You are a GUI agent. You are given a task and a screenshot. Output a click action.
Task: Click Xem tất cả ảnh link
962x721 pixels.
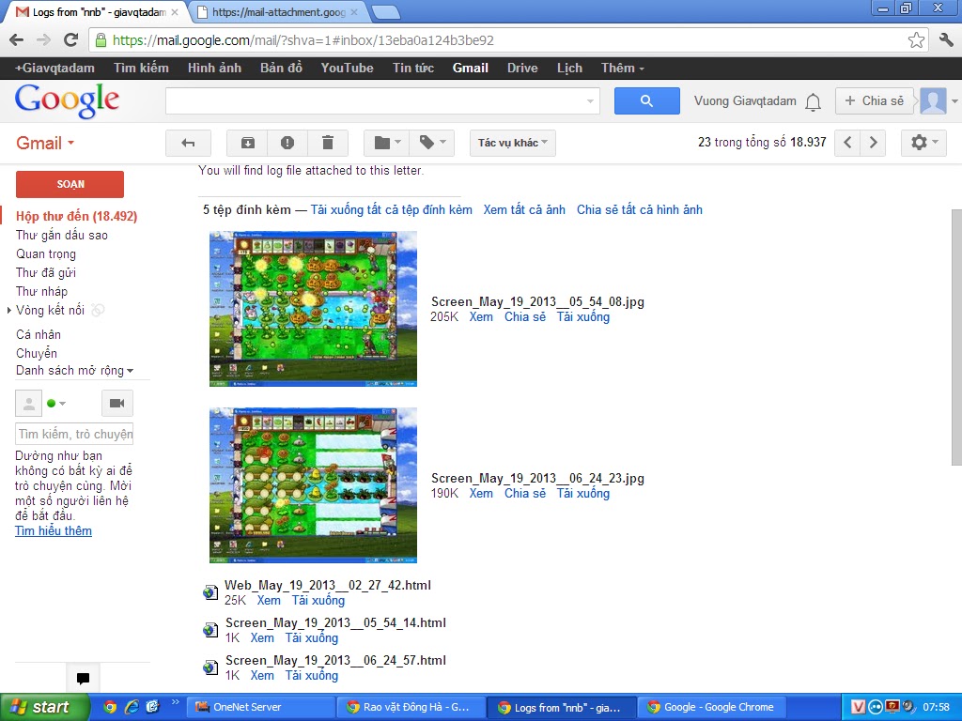pos(524,209)
